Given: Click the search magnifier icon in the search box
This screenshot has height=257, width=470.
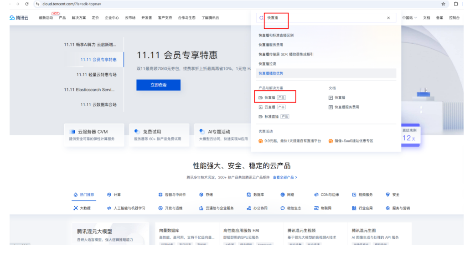Looking at the screenshot, I should point(261,18).
